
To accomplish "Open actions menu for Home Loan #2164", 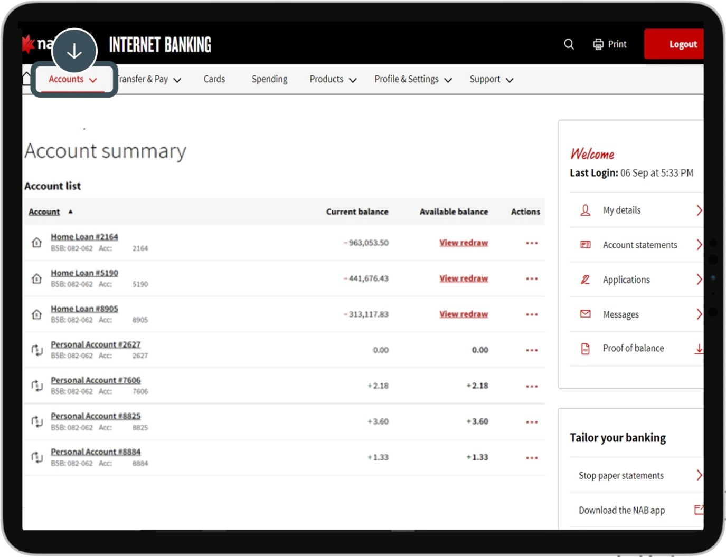I will coord(531,243).
